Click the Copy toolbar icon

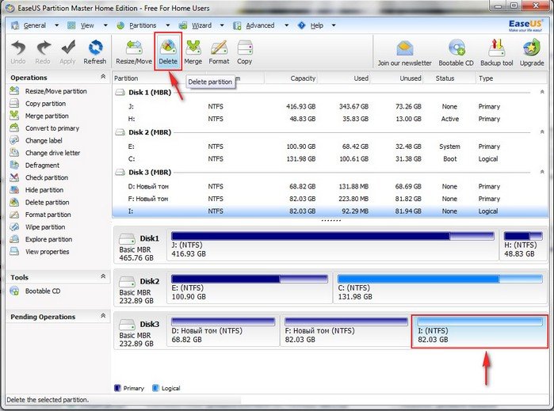[244, 51]
